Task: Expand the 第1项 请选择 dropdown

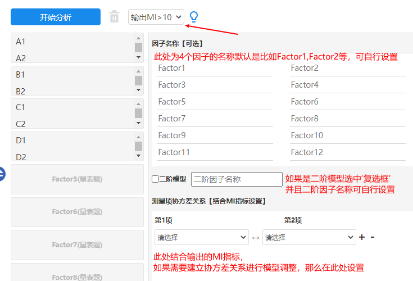Action: click(x=201, y=238)
